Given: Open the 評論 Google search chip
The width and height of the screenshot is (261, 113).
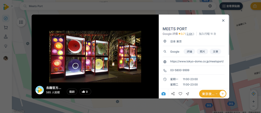Looking at the screenshot, I should point(190,52).
